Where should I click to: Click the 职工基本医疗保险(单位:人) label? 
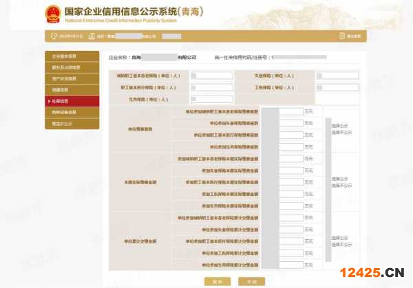pos(148,87)
